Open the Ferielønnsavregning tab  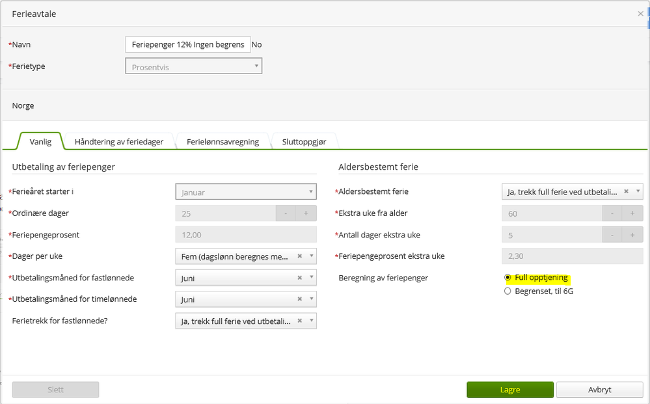tap(223, 142)
